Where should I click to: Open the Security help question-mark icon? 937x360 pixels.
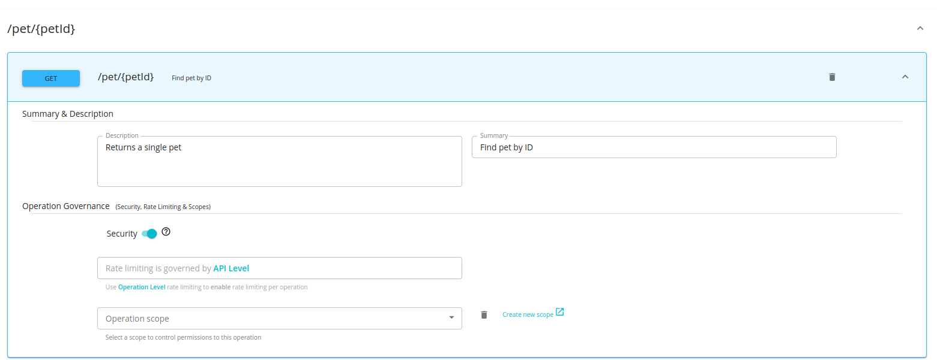coord(166,232)
